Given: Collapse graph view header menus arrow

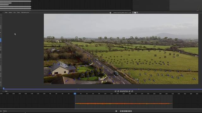Looking at the screenshot, I should pos(3,91).
